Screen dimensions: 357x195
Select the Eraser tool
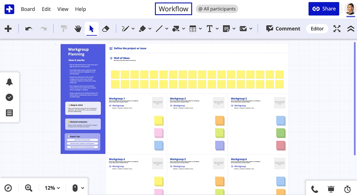pyautogui.click(x=106, y=28)
